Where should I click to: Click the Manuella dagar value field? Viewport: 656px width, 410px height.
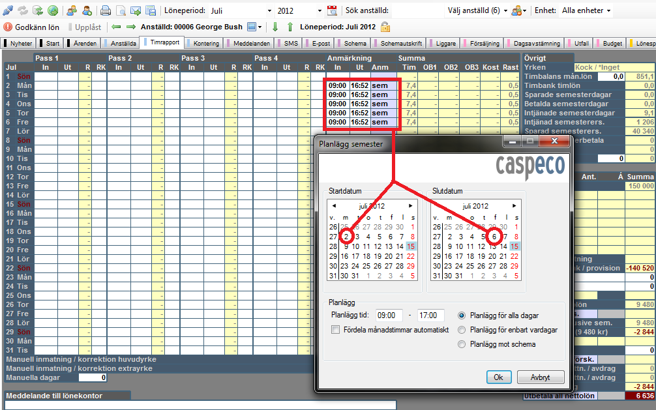93,378
